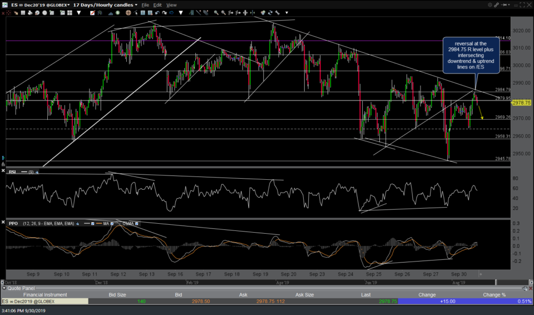Click the mountain area chart icon
534x315 pixels.
tap(111, 13)
